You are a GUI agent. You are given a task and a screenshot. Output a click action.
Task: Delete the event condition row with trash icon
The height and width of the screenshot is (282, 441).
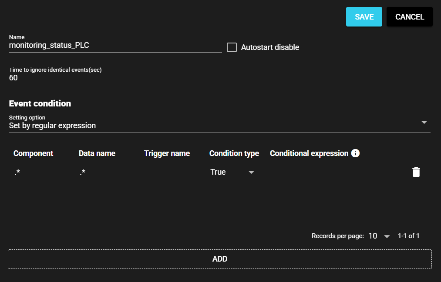tap(416, 172)
